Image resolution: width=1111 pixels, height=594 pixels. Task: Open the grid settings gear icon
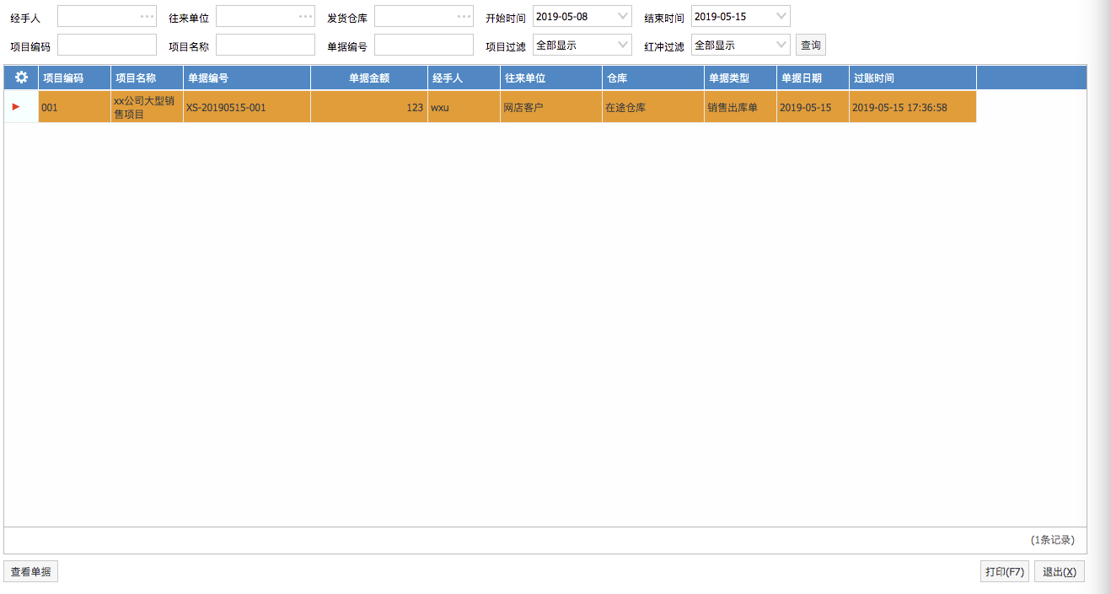[x=22, y=78]
